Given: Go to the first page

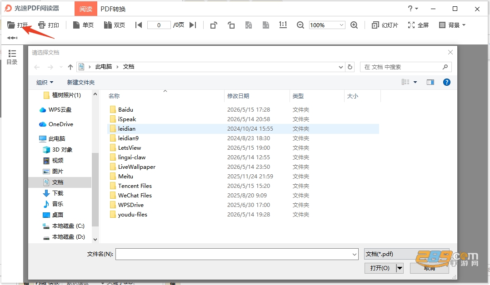Looking at the screenshot, I should pos(139,25).
